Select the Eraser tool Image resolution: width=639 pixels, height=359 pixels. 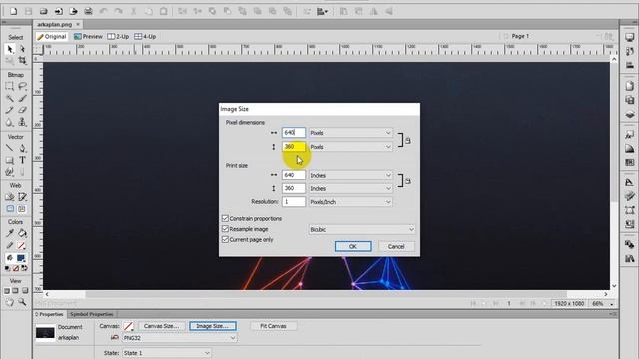pos(22,110)
